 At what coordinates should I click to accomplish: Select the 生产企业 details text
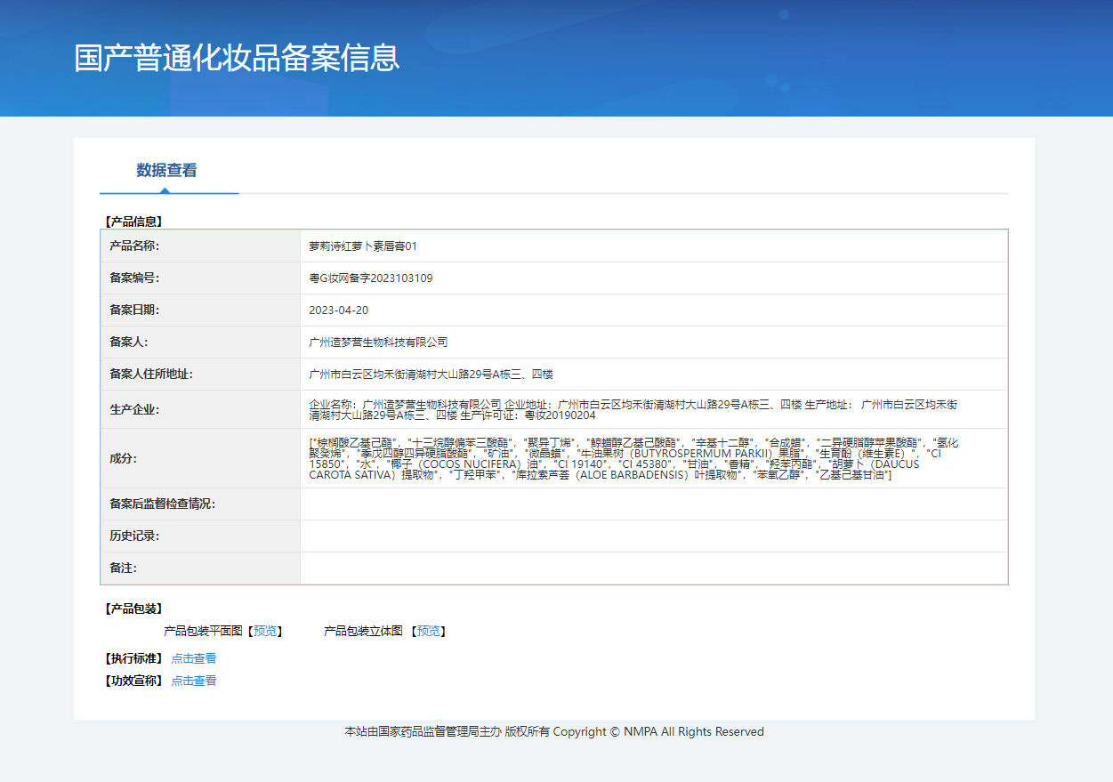[x=633, y=409]
